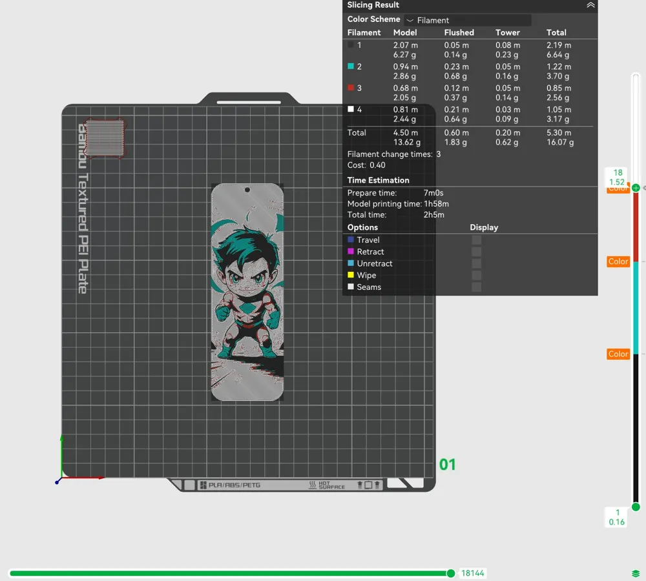Viewport: 646px width, 581px height.
Task: Click the filament 2 teal color swatch
Action: point(351,66)
